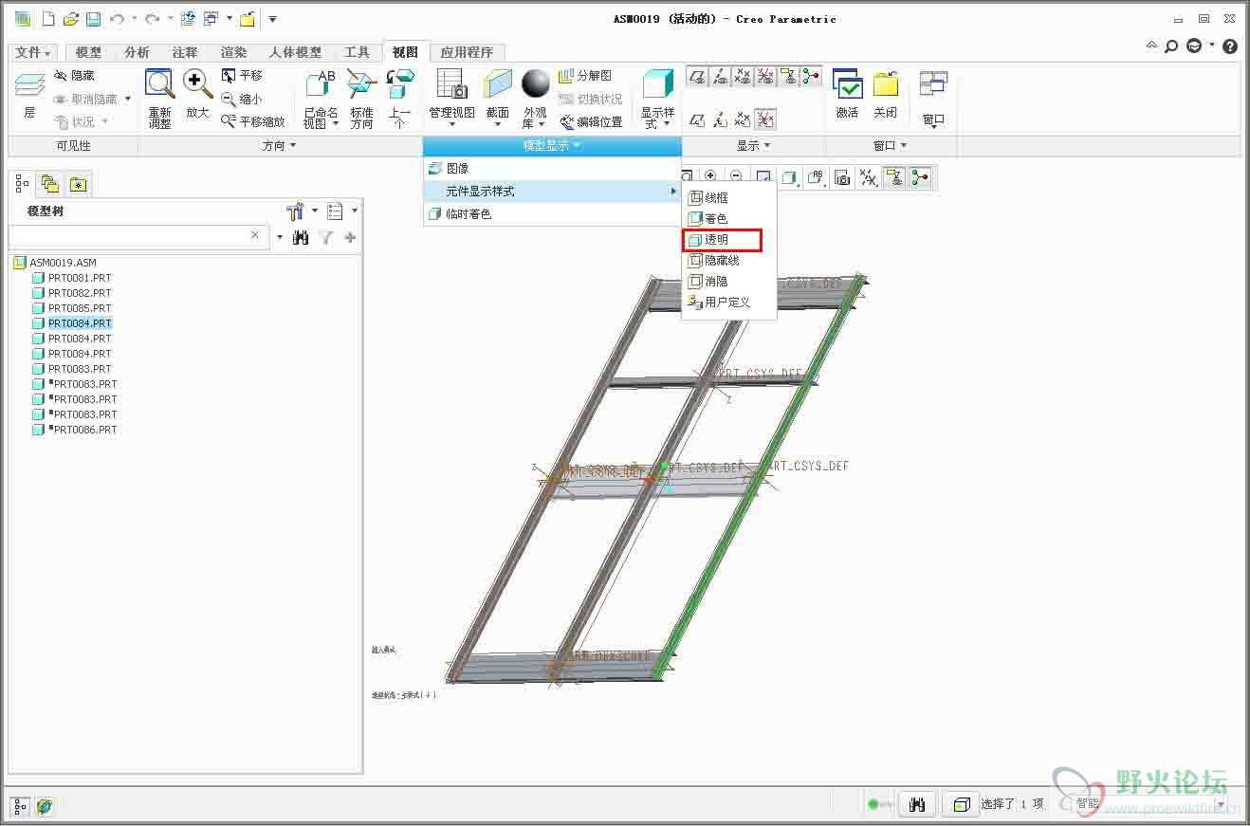Viewport: 1250px width, 826px height.
Task: Redo the last undone action
Action: (x=152, y=19)
